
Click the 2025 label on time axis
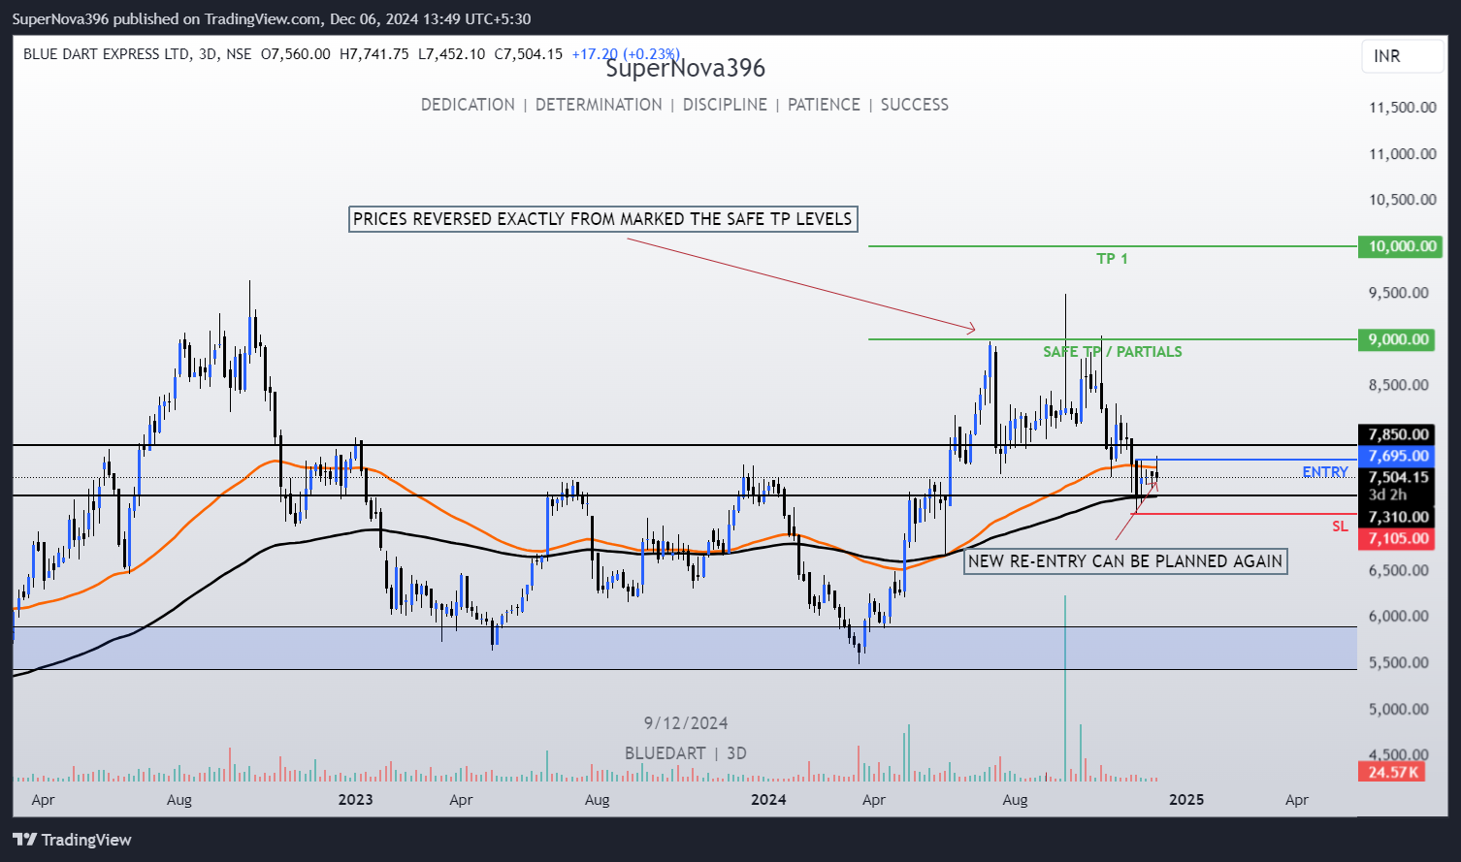pos(1186,800)
